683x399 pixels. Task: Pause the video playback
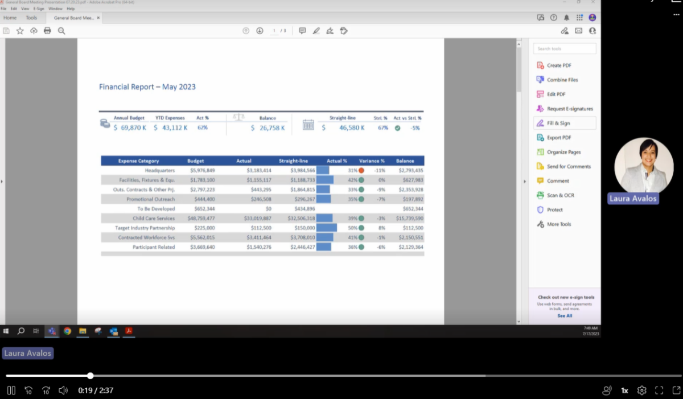pos(11,390)
